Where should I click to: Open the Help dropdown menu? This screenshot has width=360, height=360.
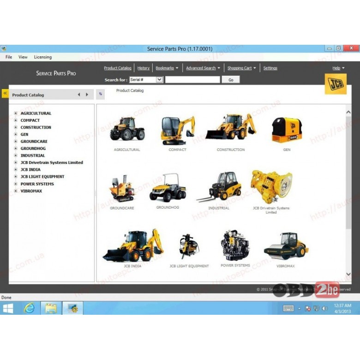coord(338,68)
